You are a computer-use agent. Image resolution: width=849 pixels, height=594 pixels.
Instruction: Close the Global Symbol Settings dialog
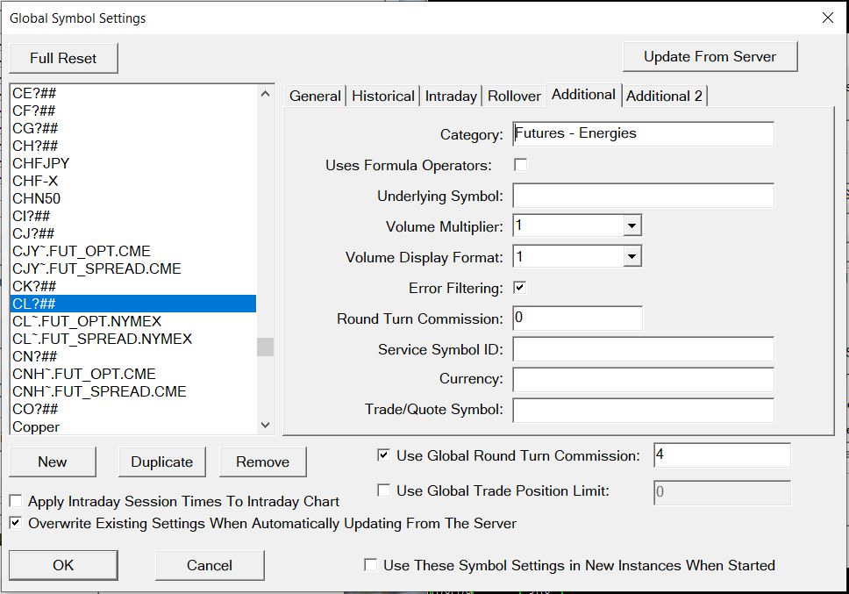[826, 18]
